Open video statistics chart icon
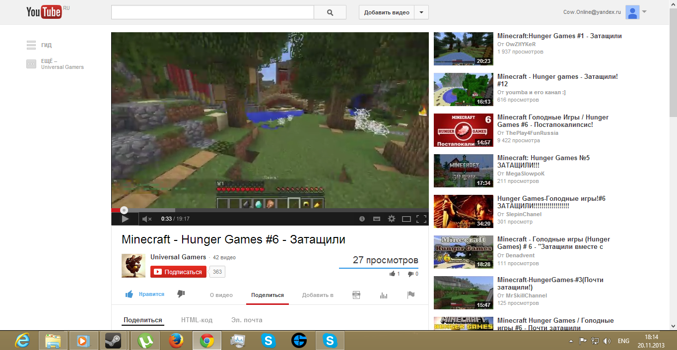Screen dimensions: 677x350 point(384,295)
